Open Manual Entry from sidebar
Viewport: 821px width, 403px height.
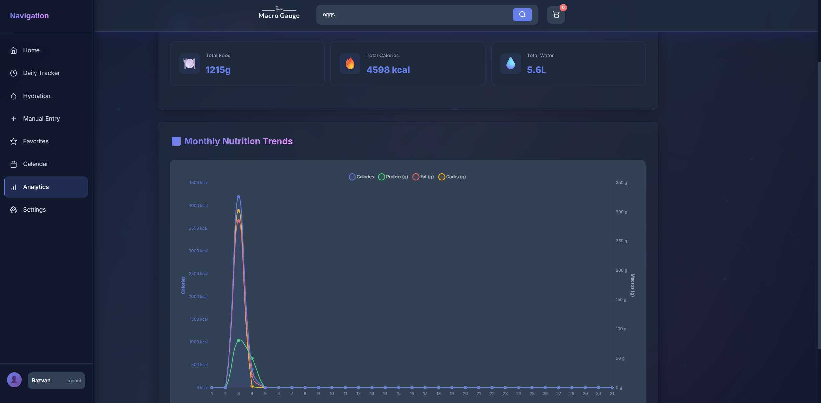[x=41, y=119]
